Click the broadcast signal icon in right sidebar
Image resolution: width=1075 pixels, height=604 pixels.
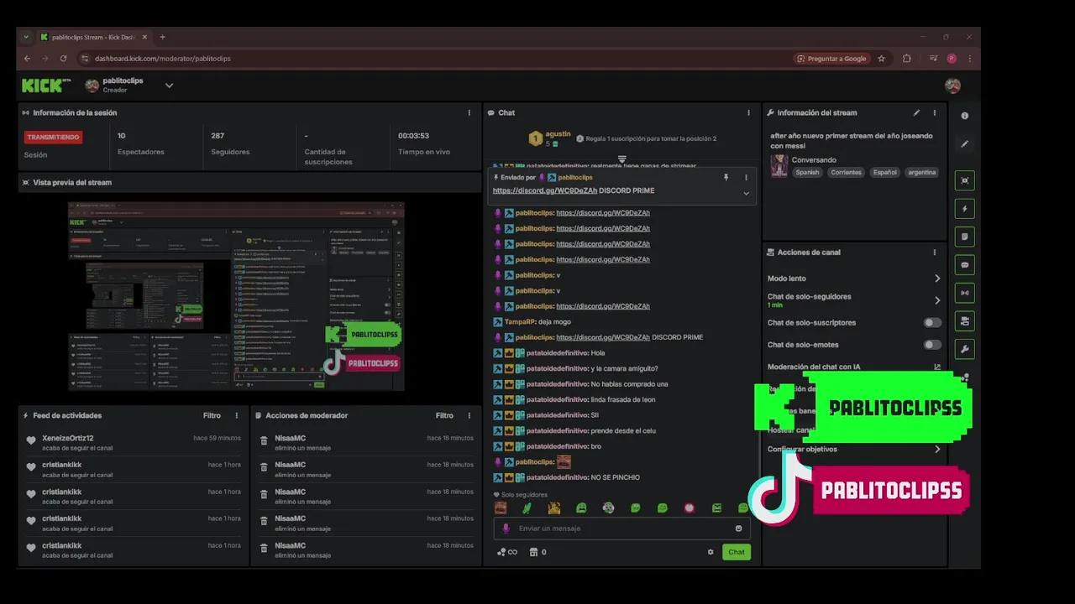(x=964, y=293)
